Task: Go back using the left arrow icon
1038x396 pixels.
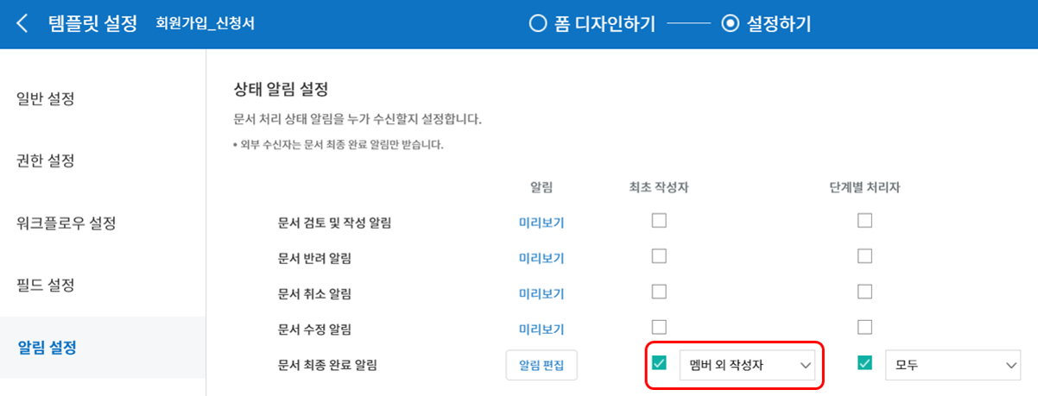Action: click(22, 24)
